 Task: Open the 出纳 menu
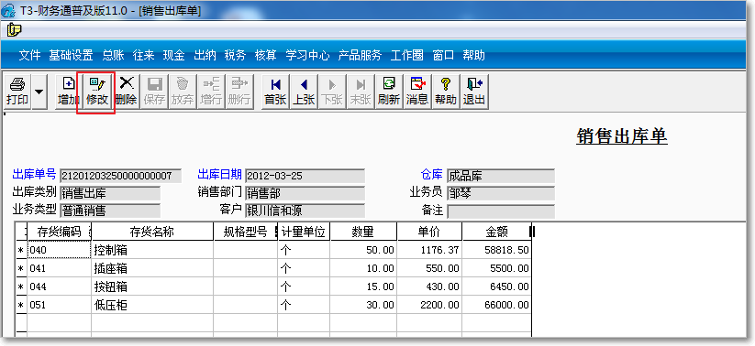pos(205,55)
